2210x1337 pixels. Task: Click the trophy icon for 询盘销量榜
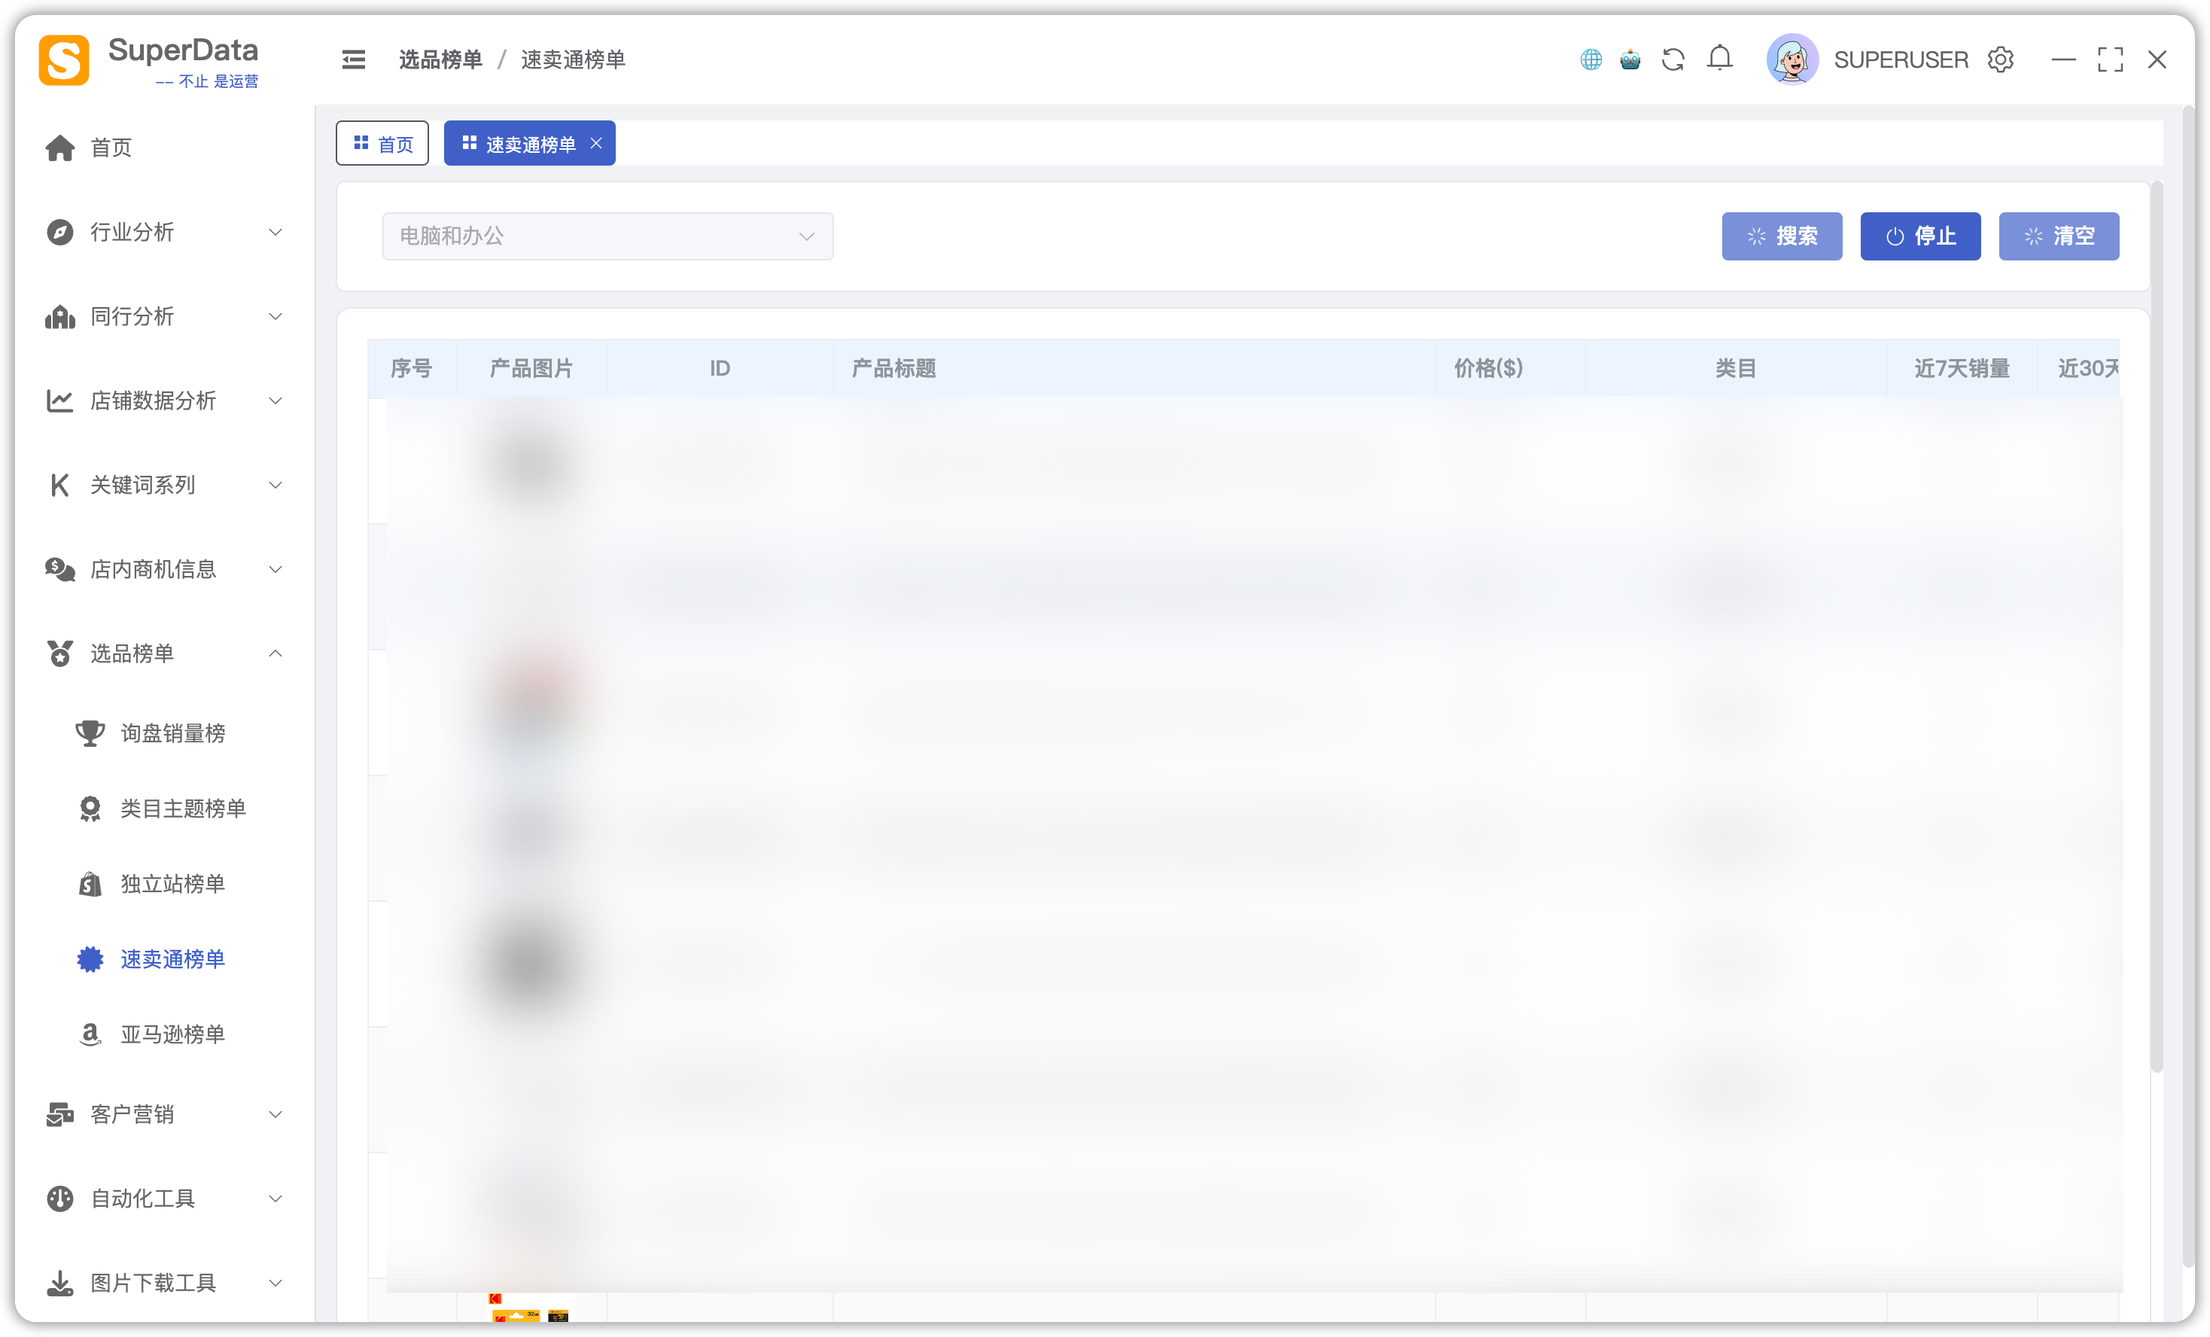90,733
